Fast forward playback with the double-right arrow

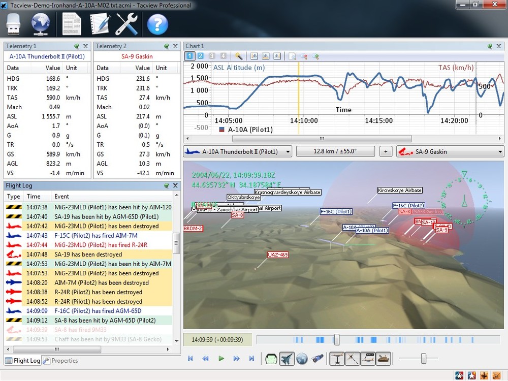pyautogui.click(x=237, y=359)
